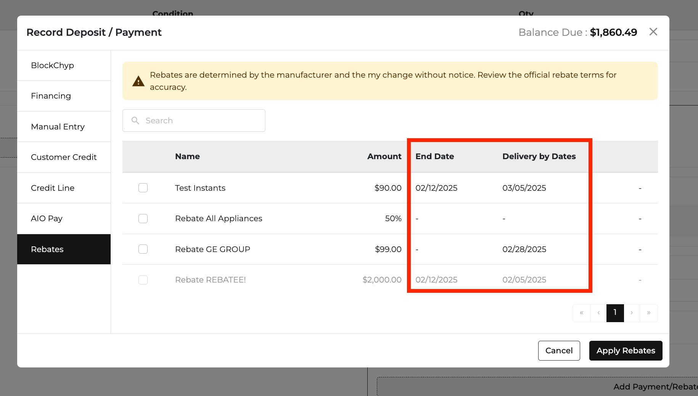Click the Cancel button
This screenshot has height=396, width=698.
click(559, 351)
